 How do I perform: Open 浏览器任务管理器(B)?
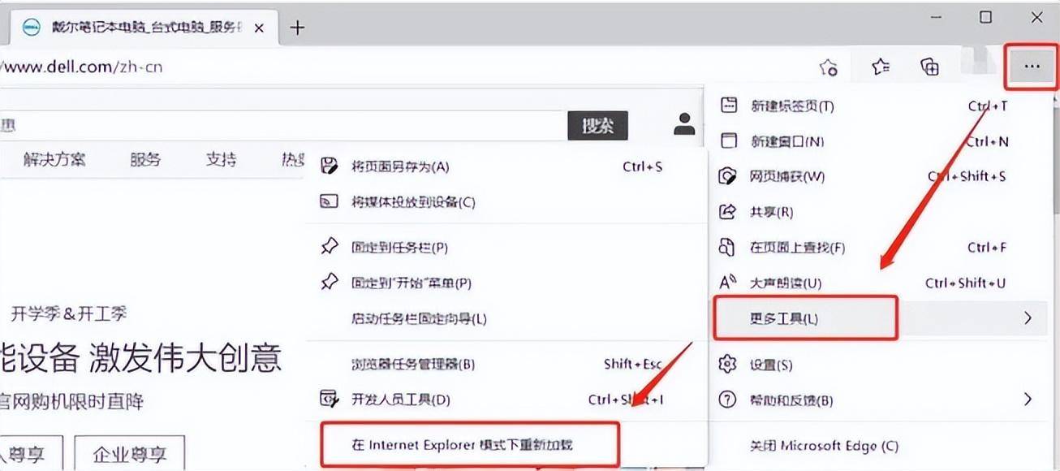506,364
